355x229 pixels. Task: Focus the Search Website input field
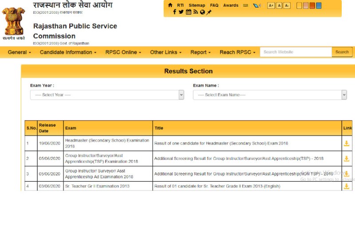pyautogui.click(x=296, y=52)
